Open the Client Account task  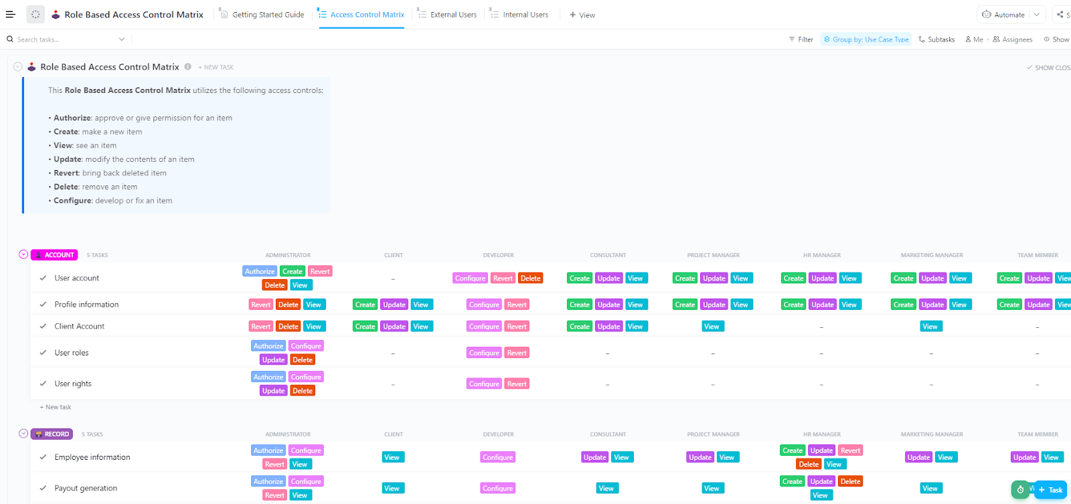point(80,326)
